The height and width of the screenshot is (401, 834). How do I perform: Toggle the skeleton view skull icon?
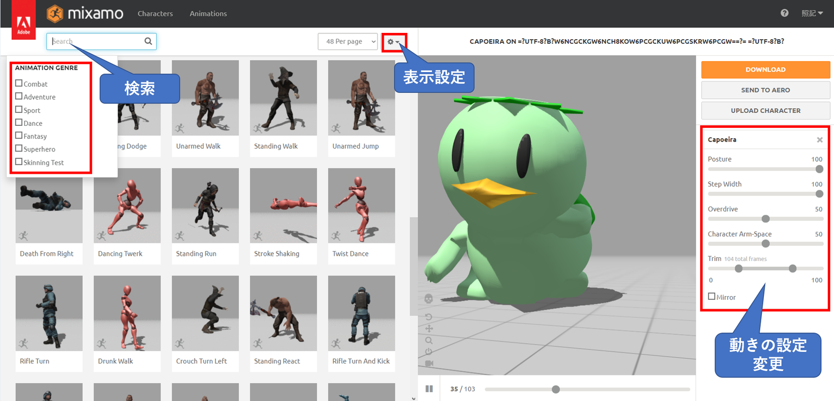[x=429, y=299]
